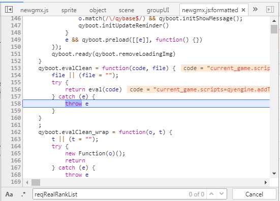
Task: Click line number 162 in the gutter
Action: 16,132
